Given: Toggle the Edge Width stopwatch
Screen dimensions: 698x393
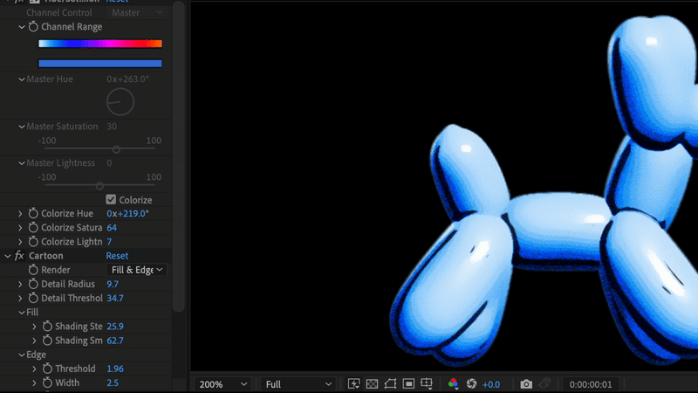Looking at the screenshot, I should (47, 383).
